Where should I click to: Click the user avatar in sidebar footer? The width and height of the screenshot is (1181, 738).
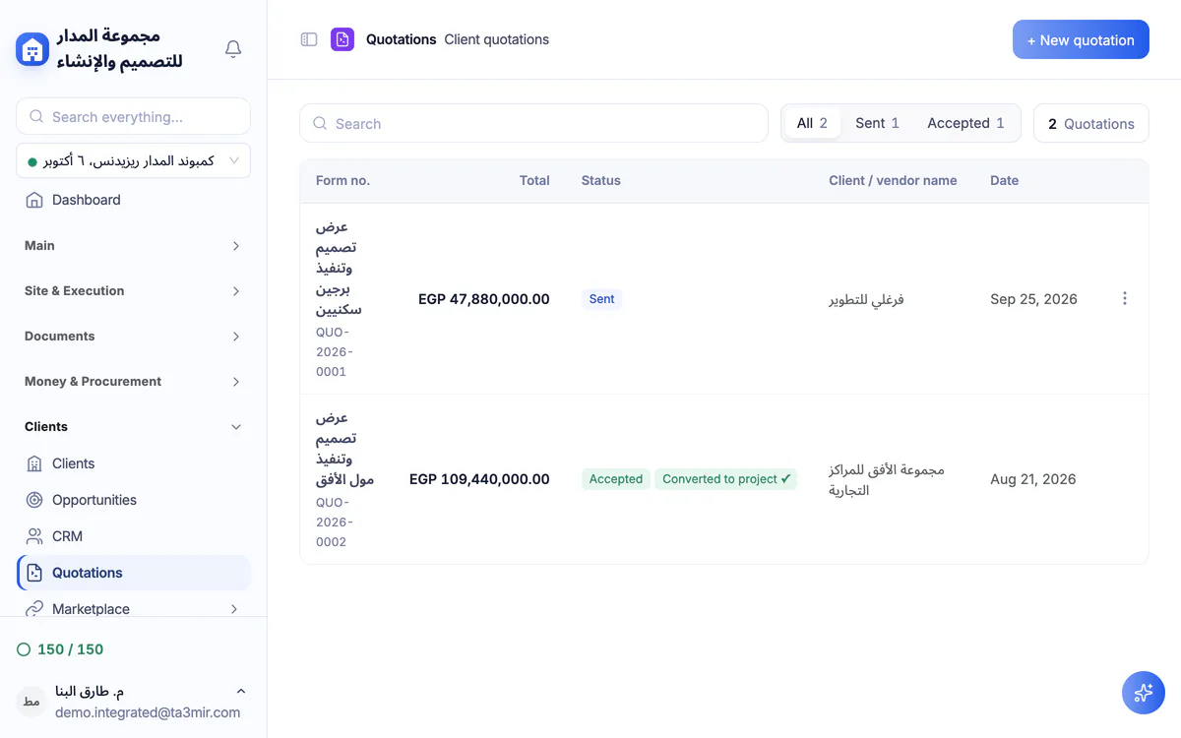31,702
